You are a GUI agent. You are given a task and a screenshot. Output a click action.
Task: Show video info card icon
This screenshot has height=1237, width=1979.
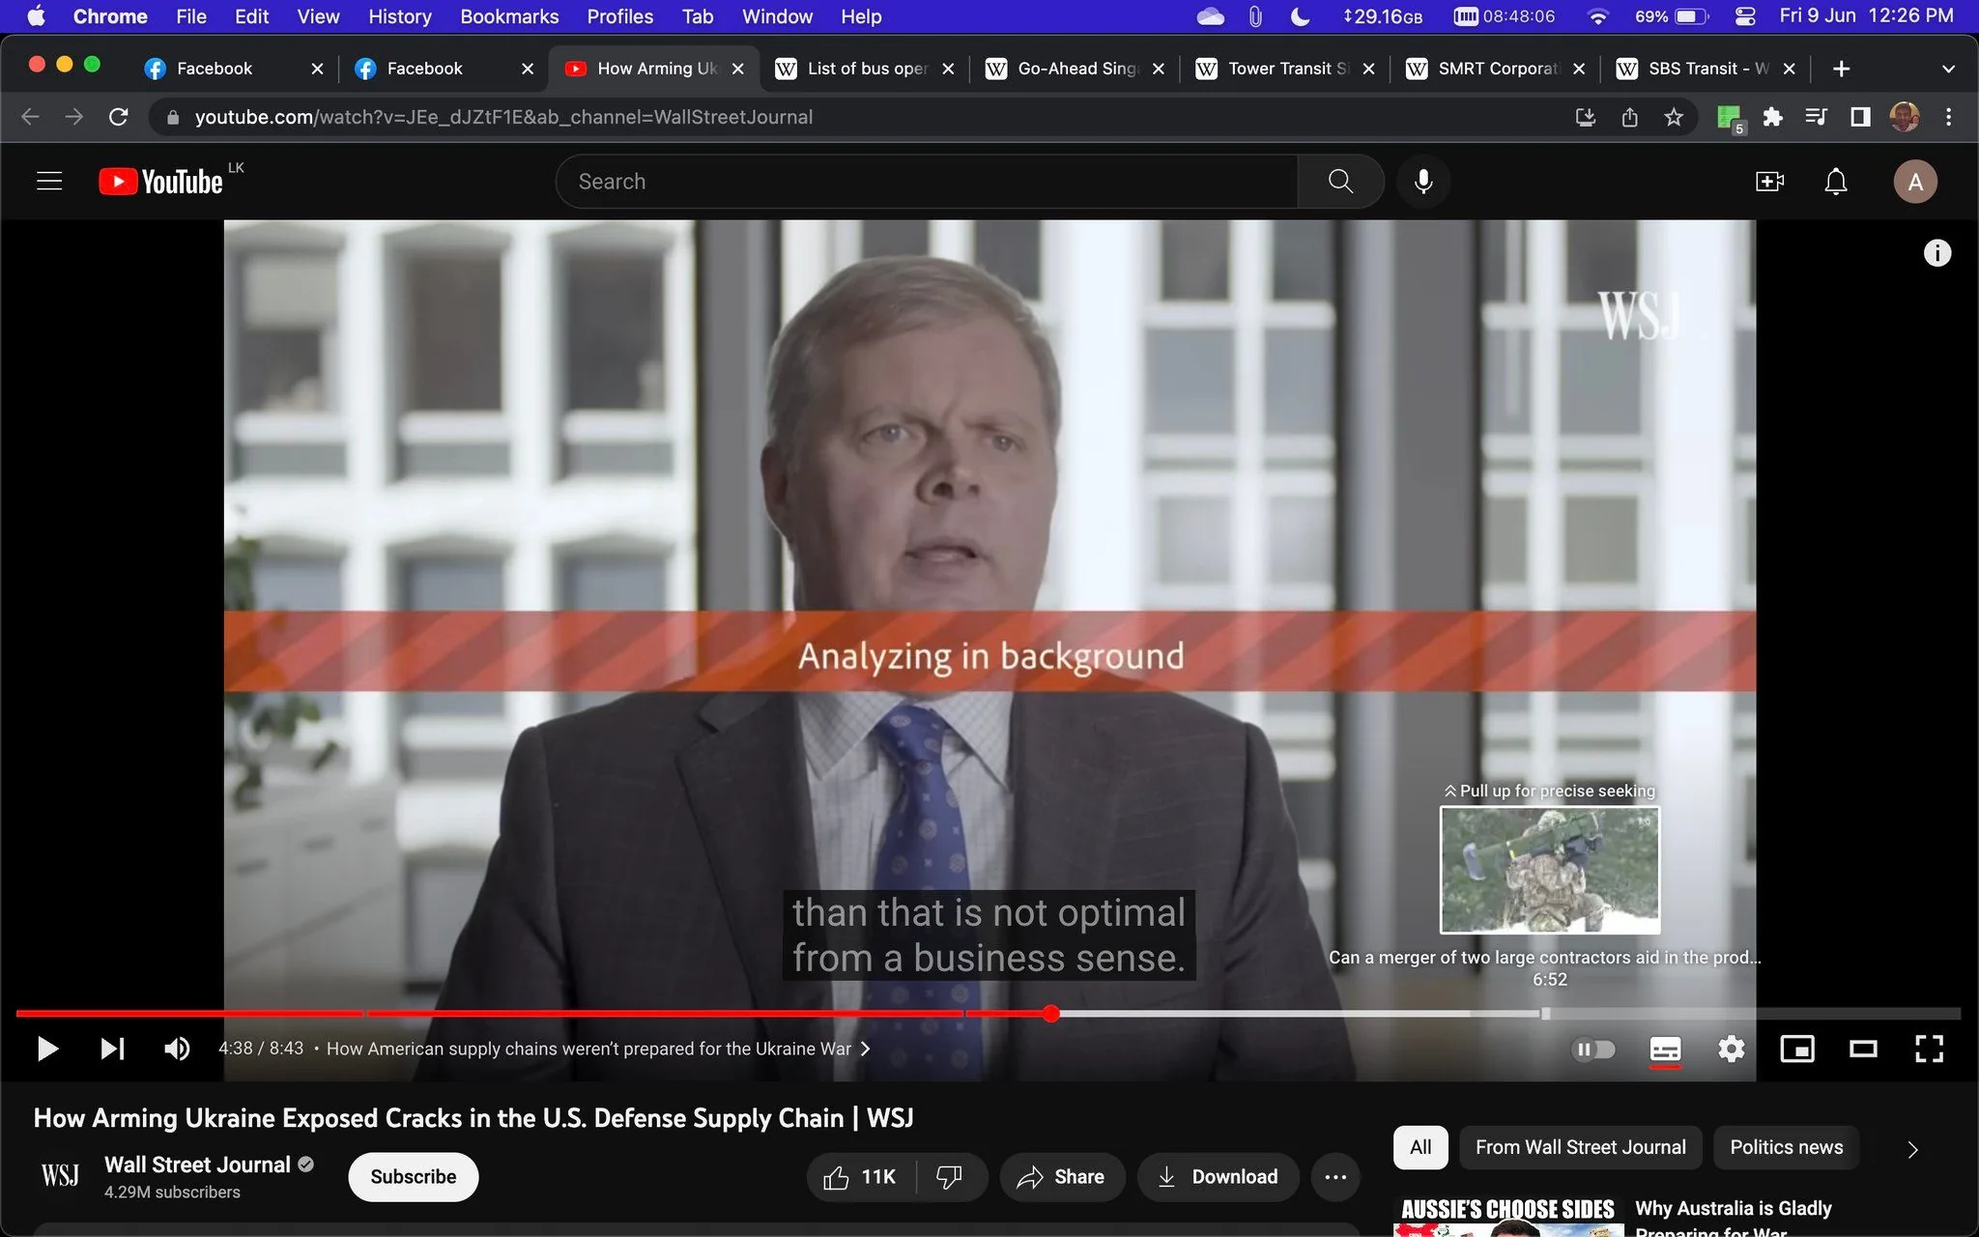tap(1936, 253)
